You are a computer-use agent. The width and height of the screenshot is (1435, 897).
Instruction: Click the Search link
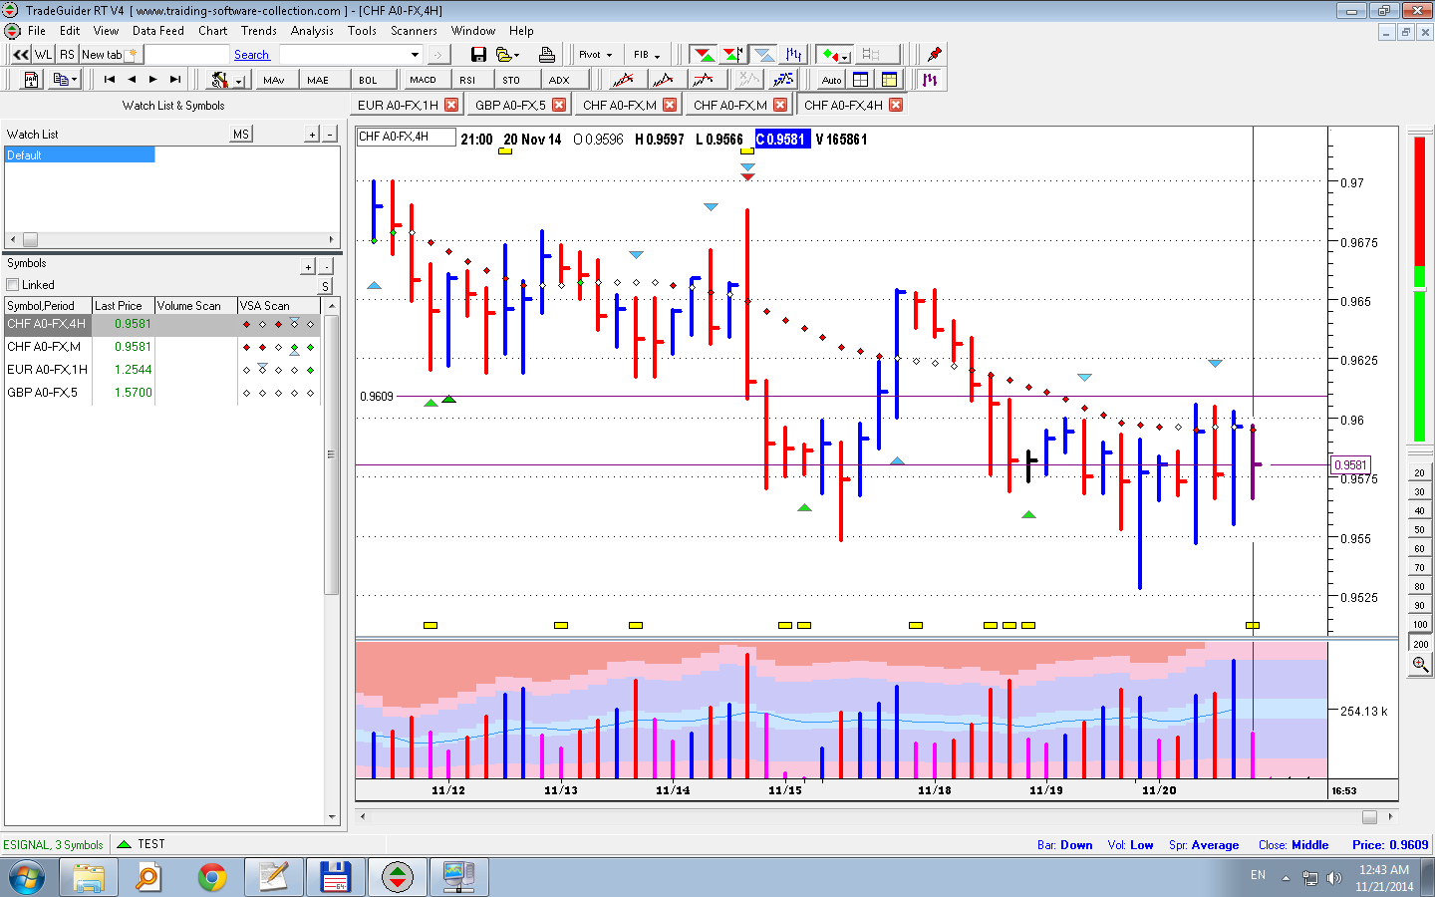251,55
